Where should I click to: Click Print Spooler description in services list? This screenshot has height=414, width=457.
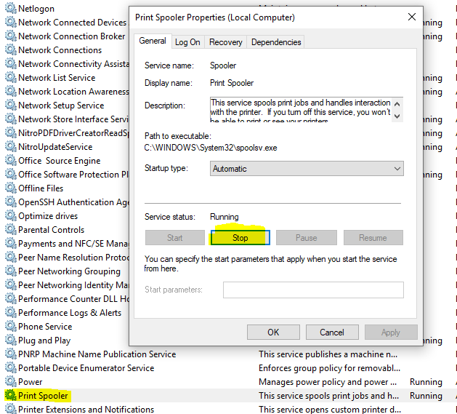328,395
